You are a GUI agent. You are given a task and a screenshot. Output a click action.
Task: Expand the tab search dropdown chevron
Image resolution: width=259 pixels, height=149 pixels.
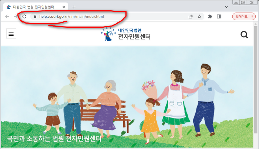(226, 7)
